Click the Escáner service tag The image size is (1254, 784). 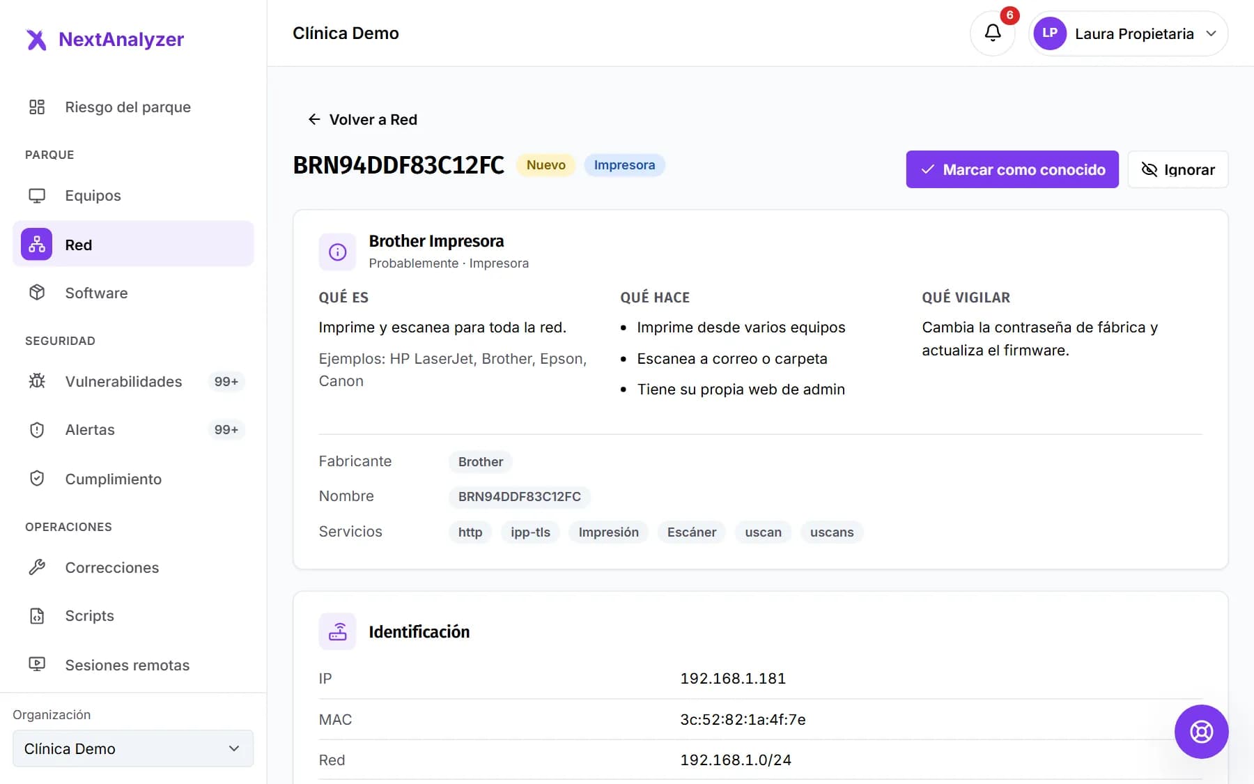[692, 532]
